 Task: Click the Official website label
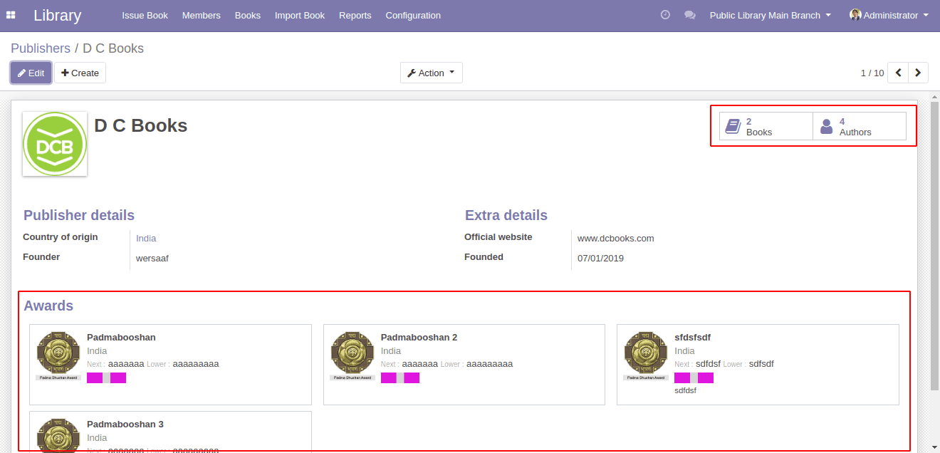pyautogui.click(x=498, y=237)
